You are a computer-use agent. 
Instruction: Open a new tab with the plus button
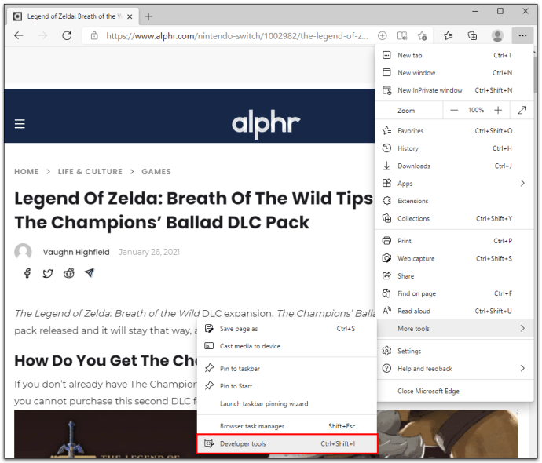pyautogui.click(x=148, y=16)
